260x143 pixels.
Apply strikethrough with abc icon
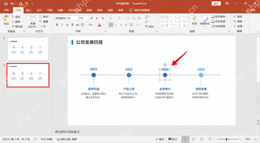[77, 25]
